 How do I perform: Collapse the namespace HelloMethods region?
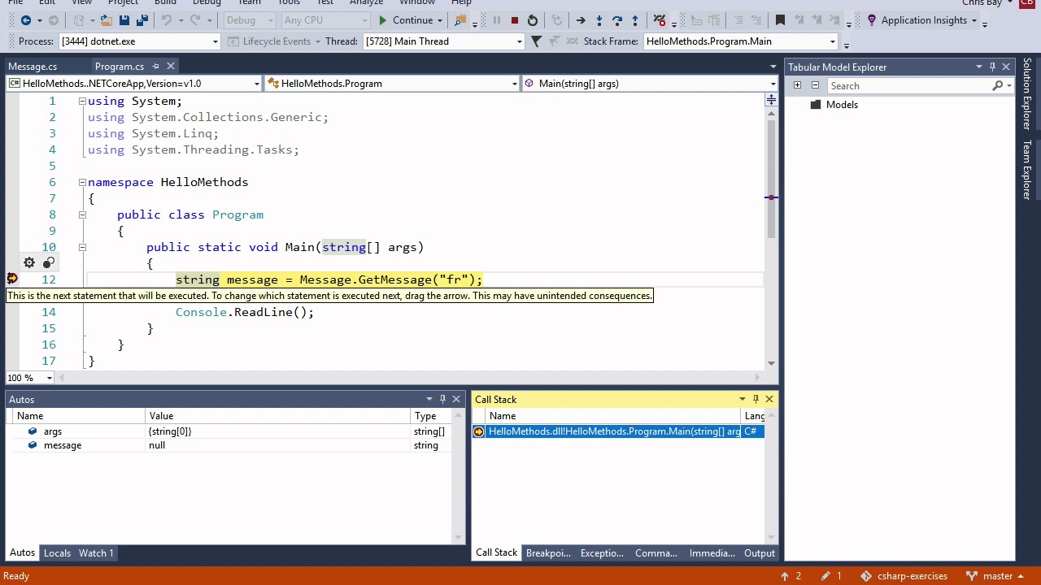click(x=82, y=182)
